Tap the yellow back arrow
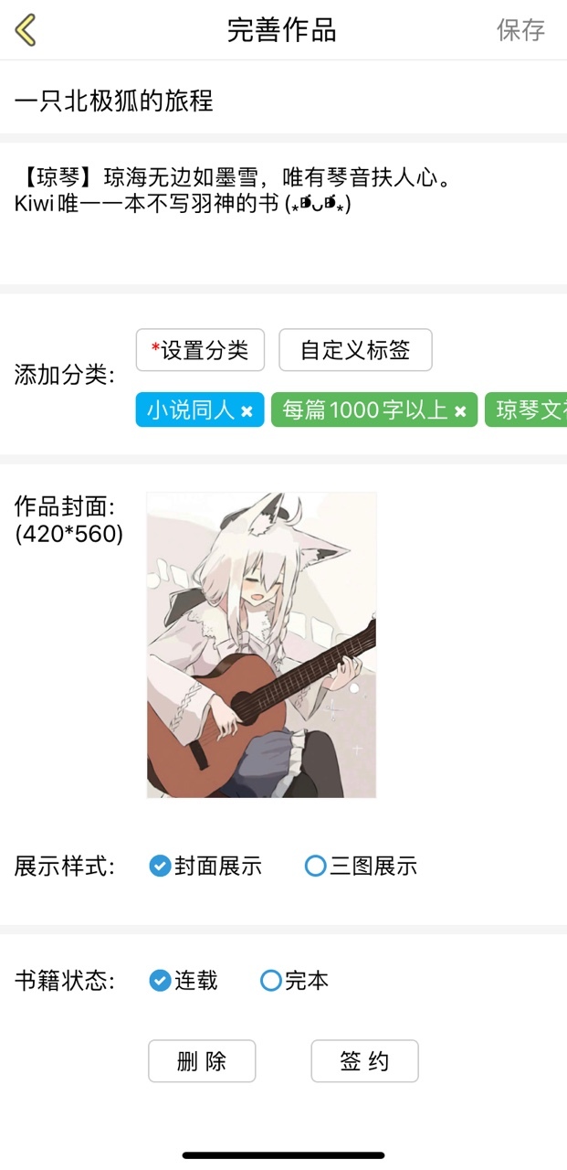 coord(26,30)
